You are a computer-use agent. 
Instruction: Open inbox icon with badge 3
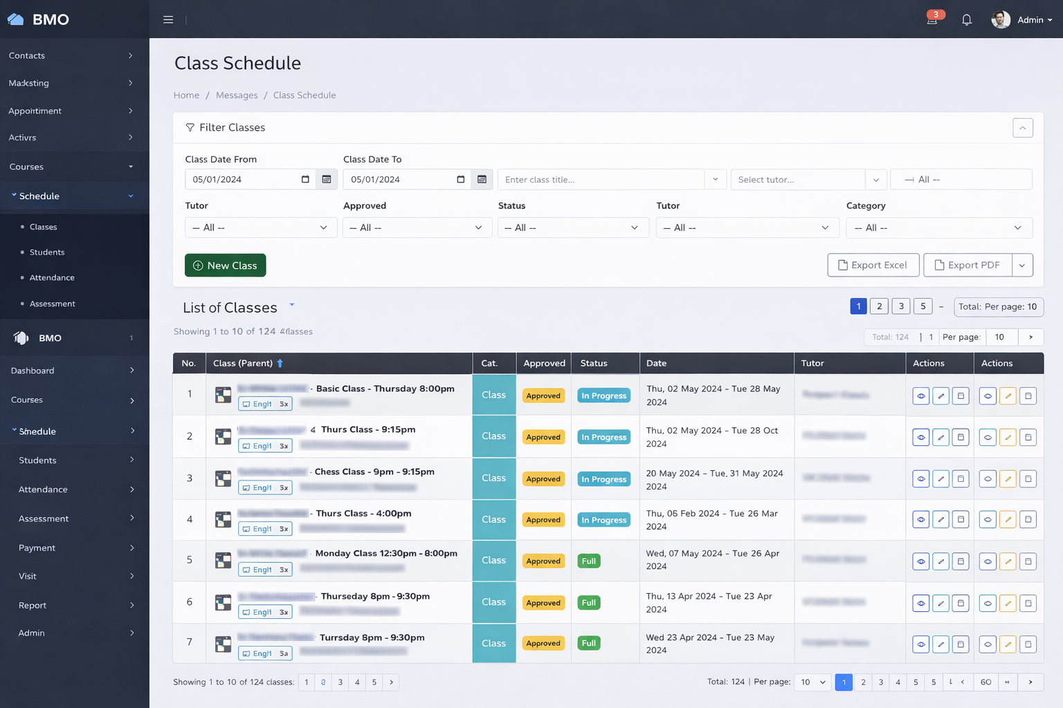click(x=932, y=19)
